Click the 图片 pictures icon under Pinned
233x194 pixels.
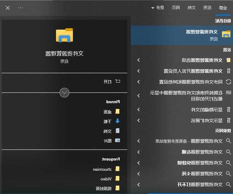(118, 140)
